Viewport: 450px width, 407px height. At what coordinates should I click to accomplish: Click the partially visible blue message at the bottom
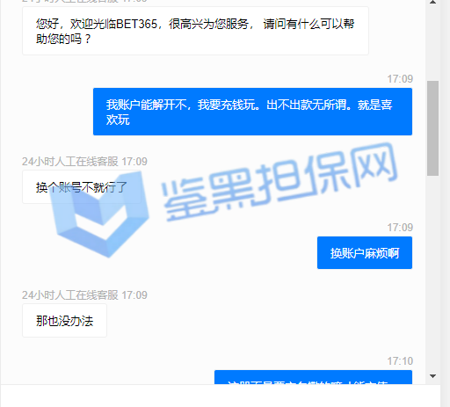(313, 377)
